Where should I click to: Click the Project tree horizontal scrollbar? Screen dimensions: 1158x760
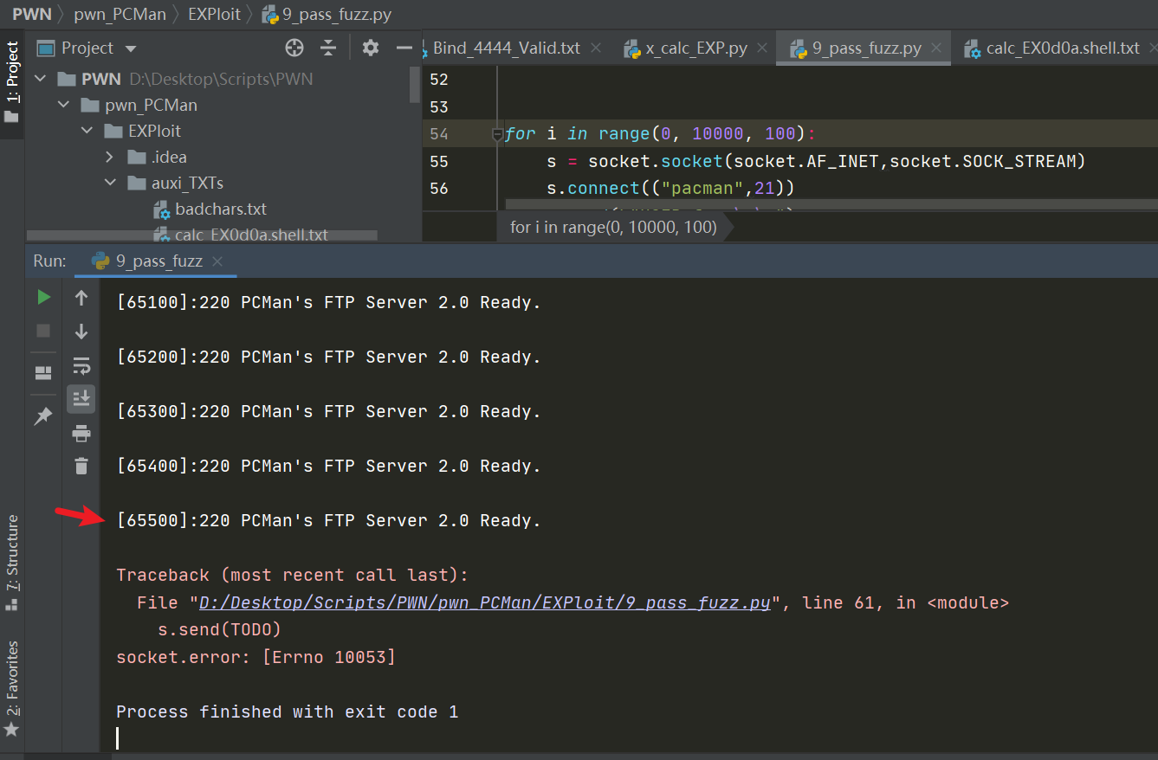pyautogui.click(x=202, y=235)
